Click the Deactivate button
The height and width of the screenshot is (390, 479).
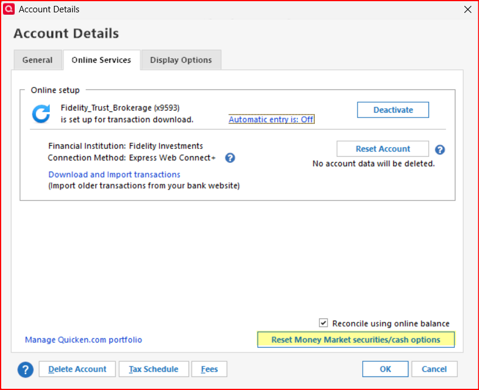pyautogui.click(x=393, y=110)
